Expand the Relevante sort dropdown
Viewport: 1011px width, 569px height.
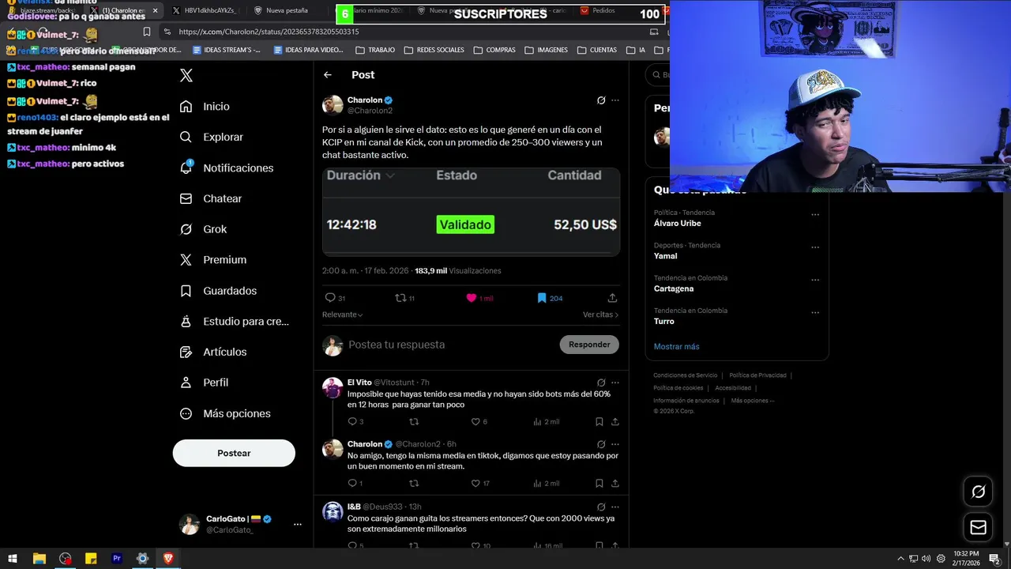343,315
